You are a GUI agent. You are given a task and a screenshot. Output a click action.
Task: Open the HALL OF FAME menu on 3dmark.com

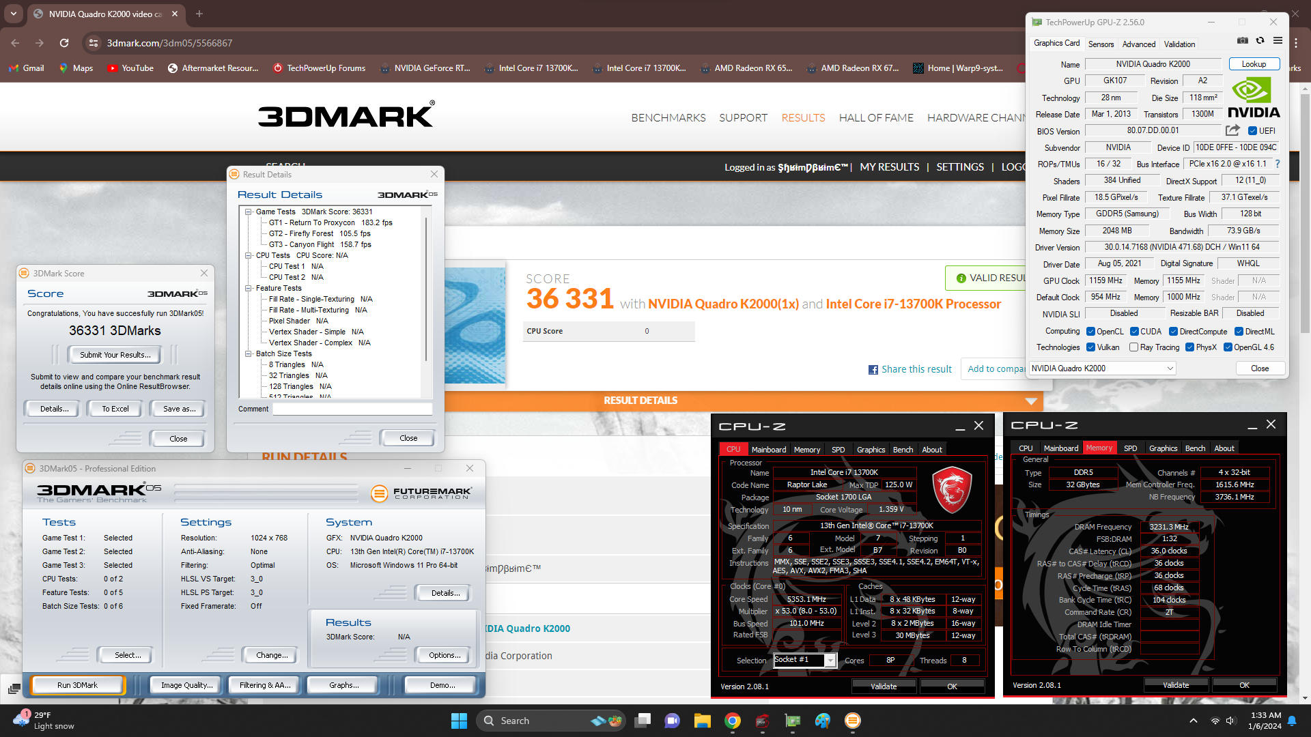(x=876, y=118)
